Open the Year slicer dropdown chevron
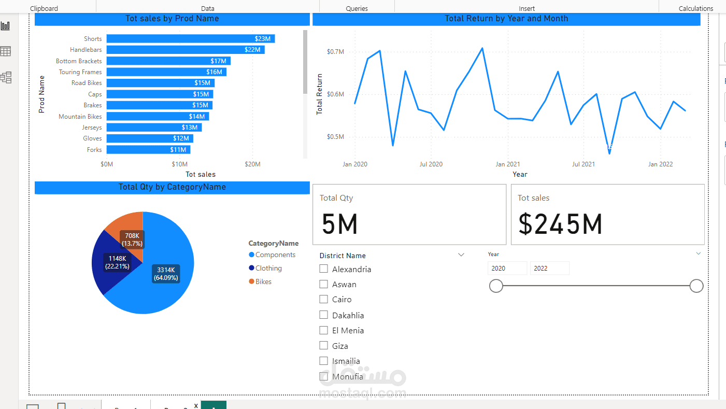726x409 pixels. coord(699,253)
